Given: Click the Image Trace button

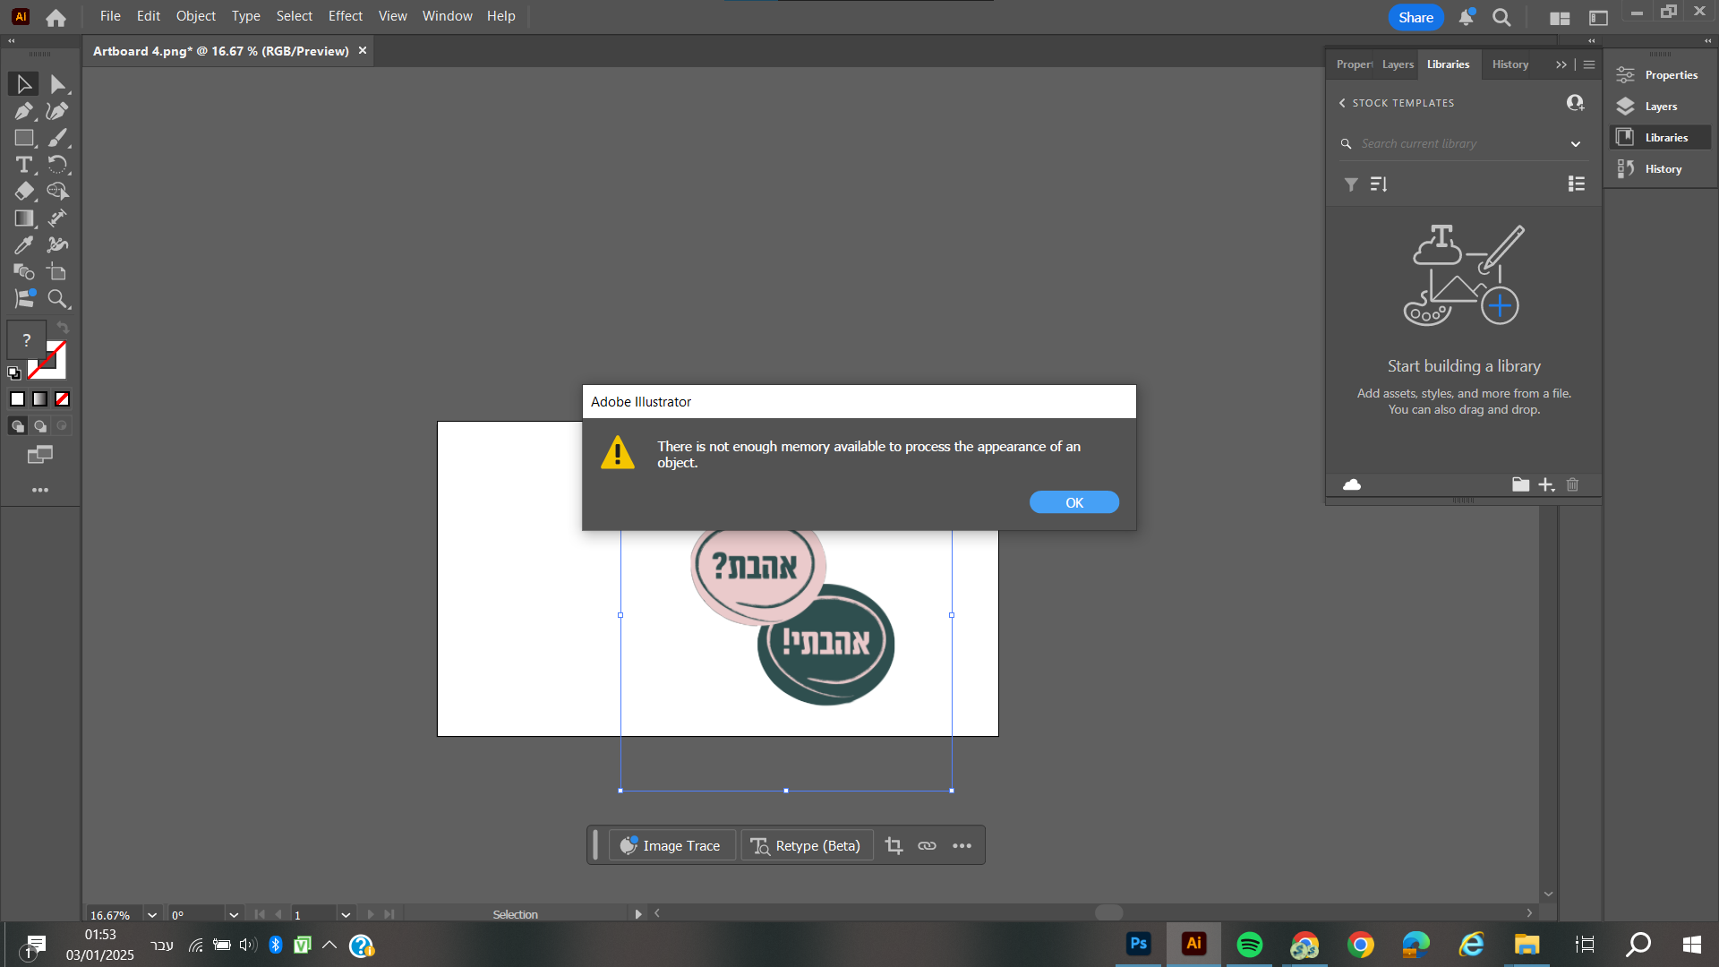Looking at the screenshot, I should [672, 846].
